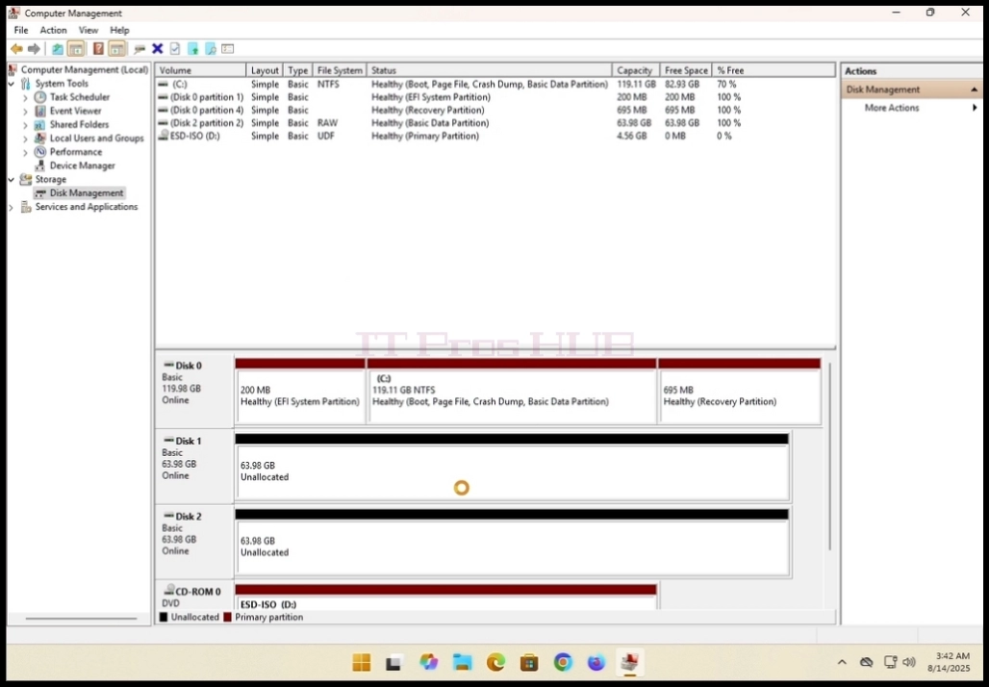Select the Disk 1 unallocated 63.98 GB space
The image size is (989, 687).
pyautogui.click(x=512, y=467)
